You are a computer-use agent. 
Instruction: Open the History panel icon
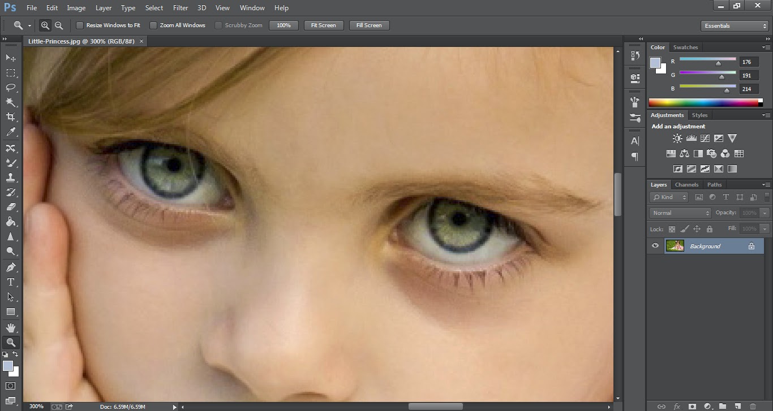[635, 55]
